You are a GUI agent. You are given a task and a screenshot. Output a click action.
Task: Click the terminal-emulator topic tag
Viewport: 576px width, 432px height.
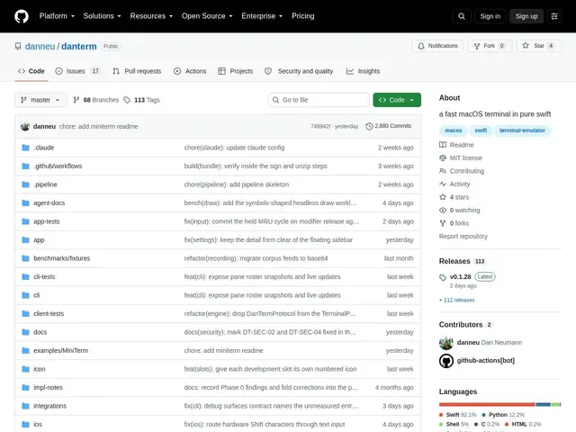point(522,130)
